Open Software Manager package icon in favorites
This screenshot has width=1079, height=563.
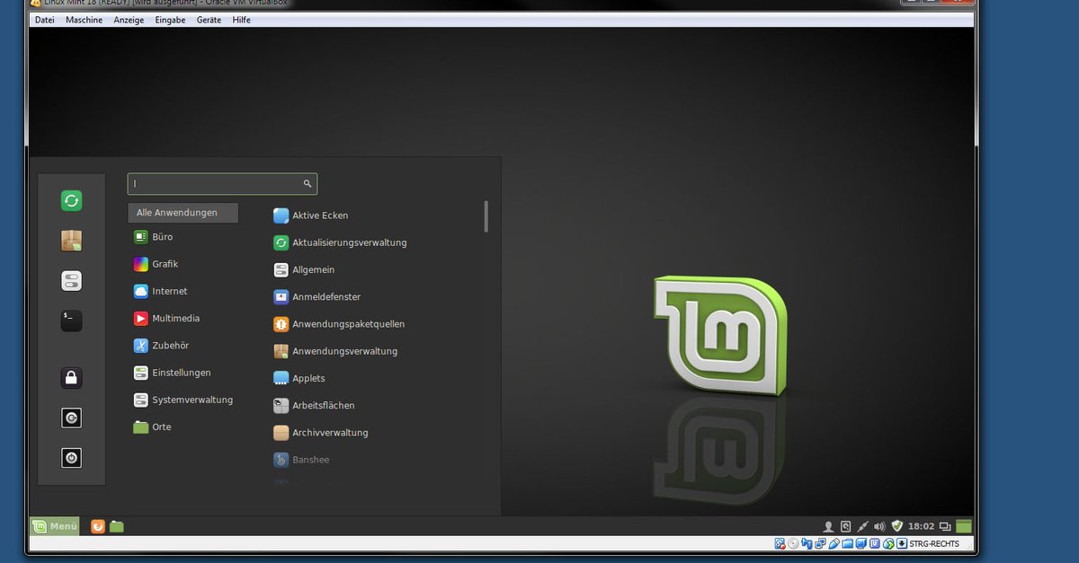71,241
